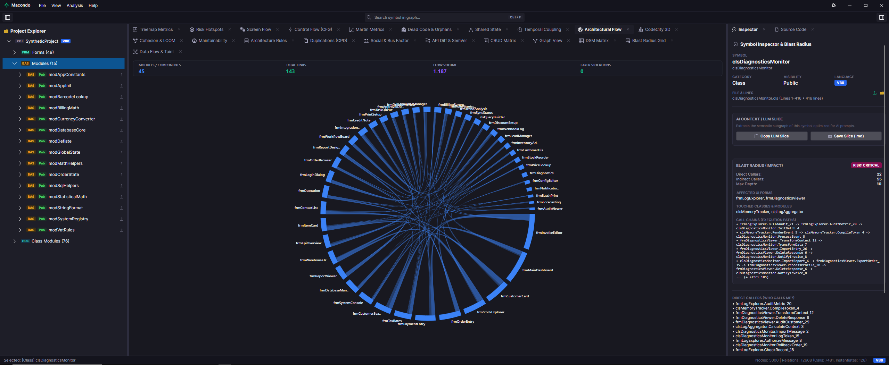The image size is (889, 365).
Task: Click the frmInvoiceEditor chord arc segment
Action: [531, 232]
